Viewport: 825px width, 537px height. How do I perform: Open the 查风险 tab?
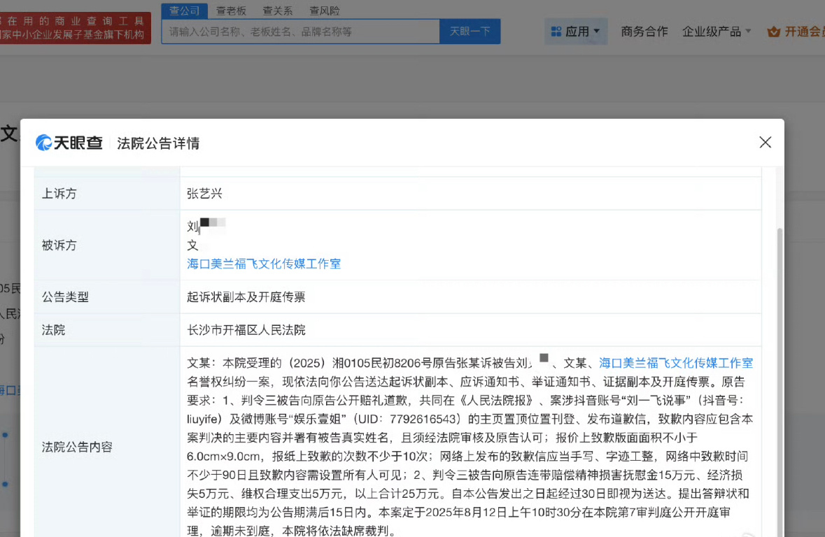324,10
